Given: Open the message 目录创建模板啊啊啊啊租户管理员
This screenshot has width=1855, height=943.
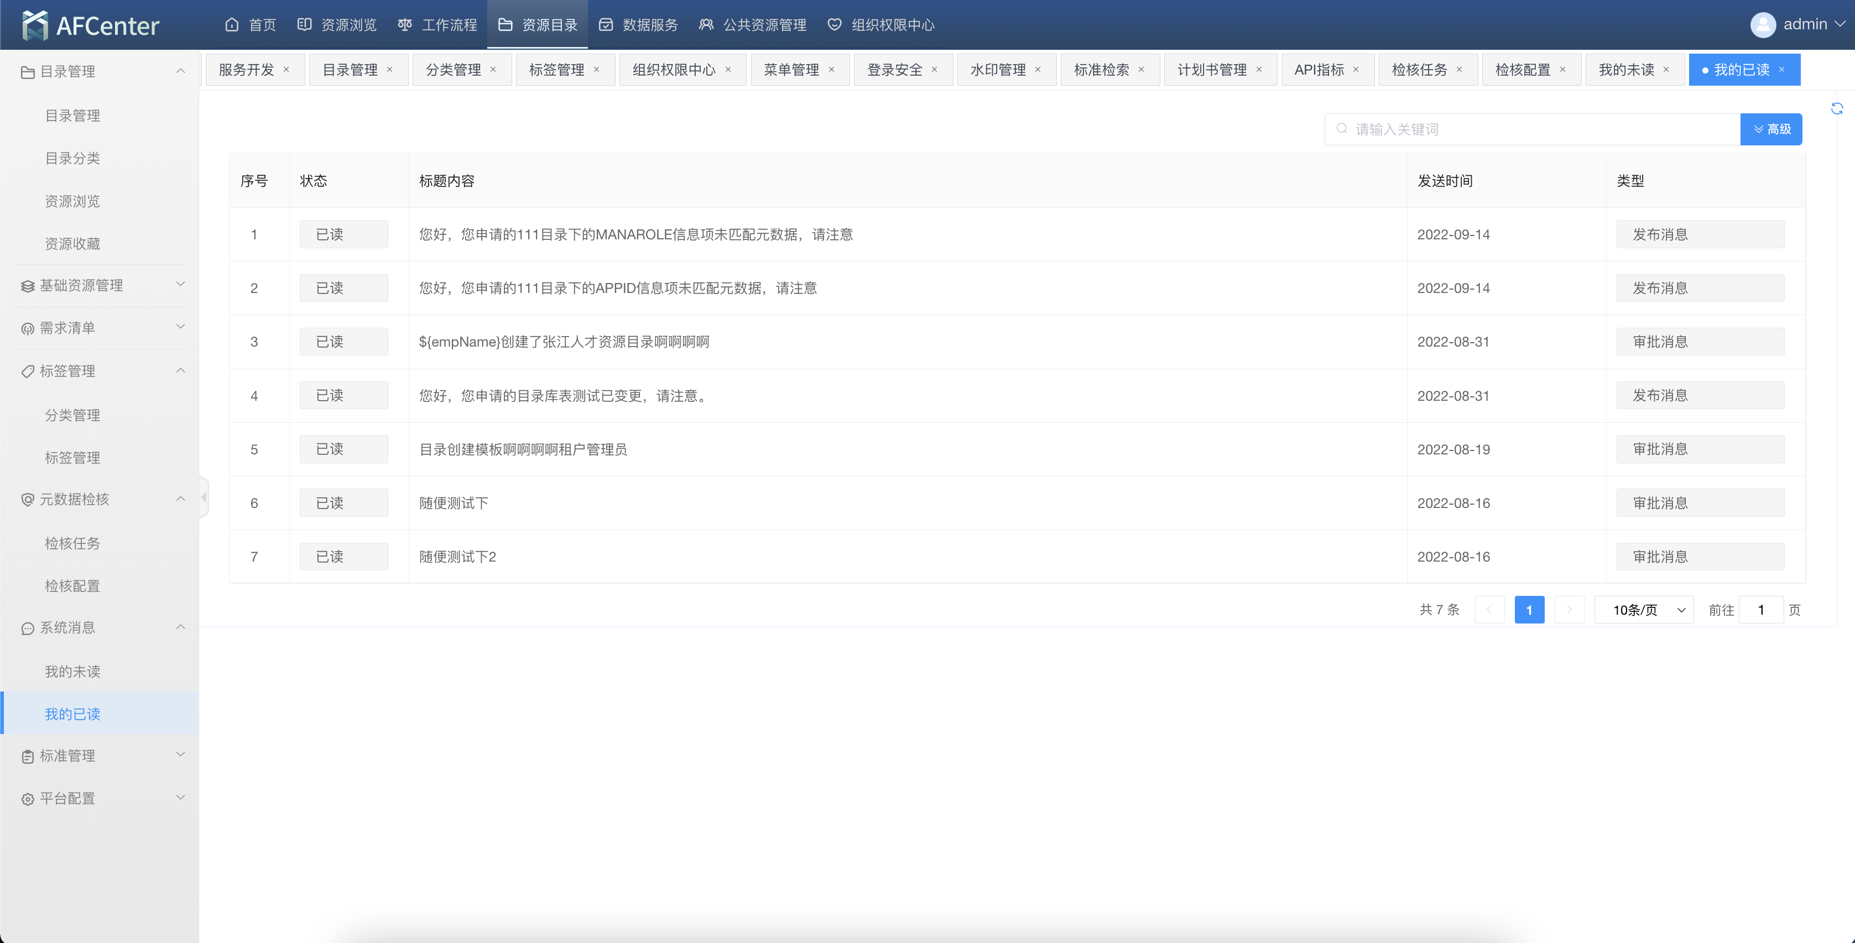Looking at the screenshot, I should coord(523,449).
